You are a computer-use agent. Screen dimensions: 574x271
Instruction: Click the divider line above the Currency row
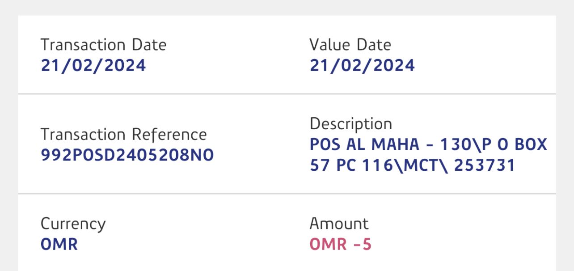point(287,194)
